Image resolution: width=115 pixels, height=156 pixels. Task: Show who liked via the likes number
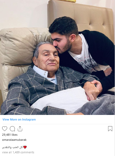tap(10, 135)
